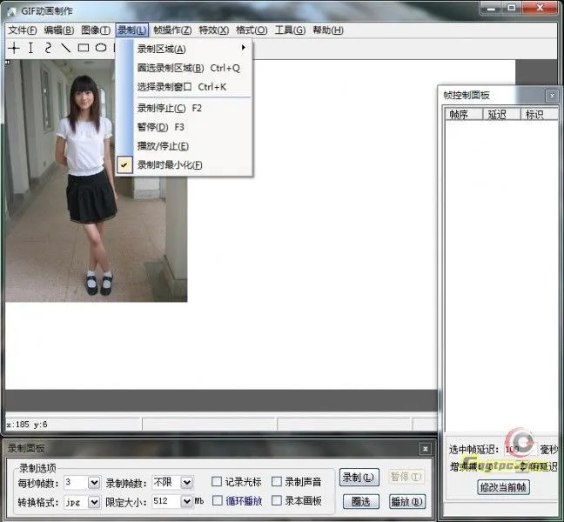Close the open 录制(L) menu
Screen dimensions: 564x522
point(132,30)
